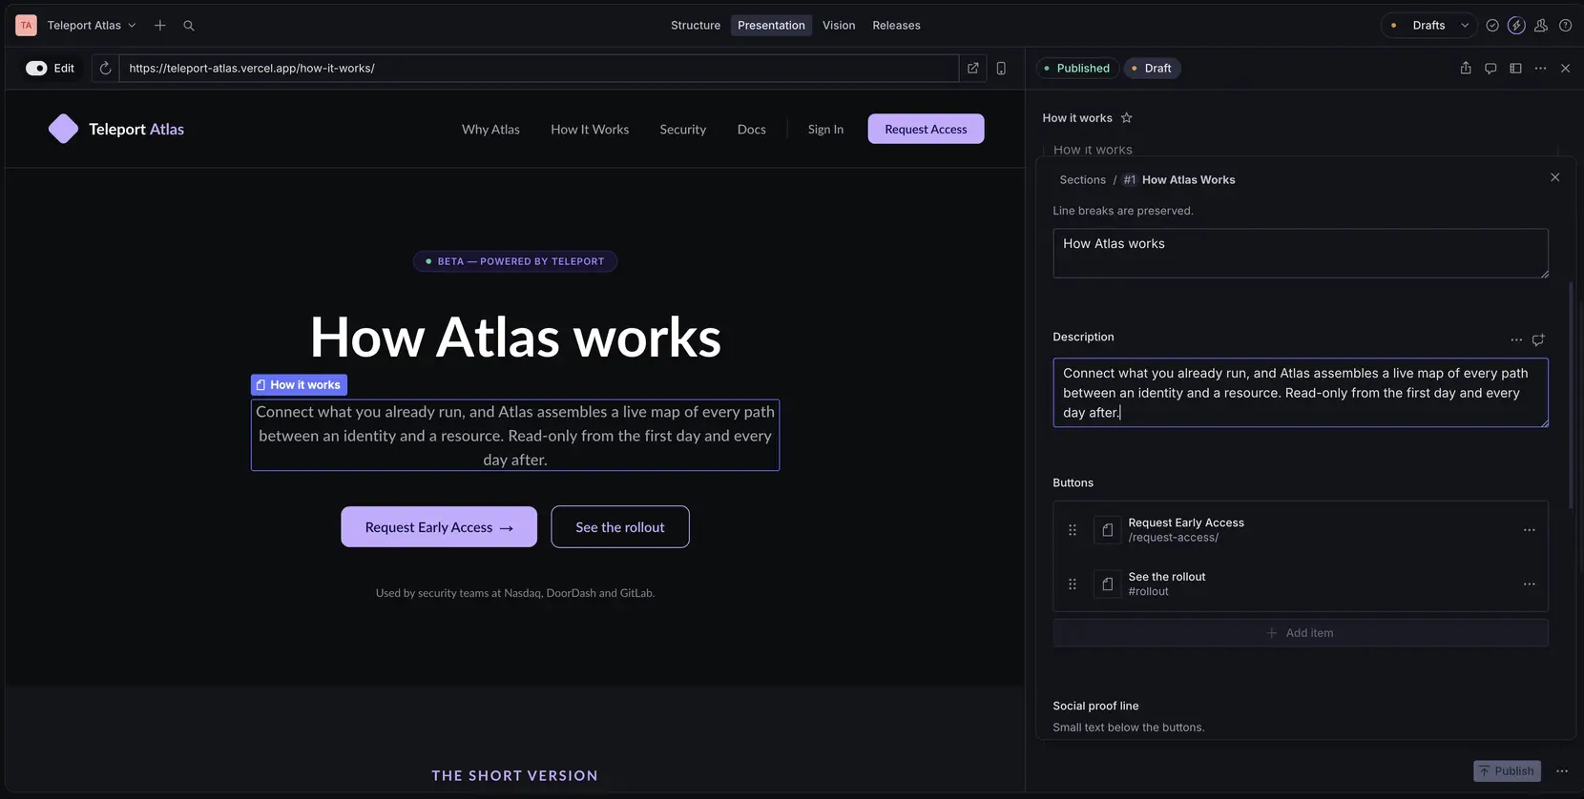Grab drag handle for See the rollout item

pyautogui.click(x=1073, y=584)
